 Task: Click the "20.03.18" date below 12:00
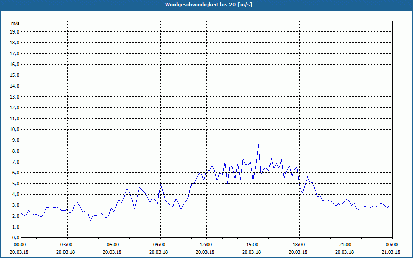coord(205,252)
